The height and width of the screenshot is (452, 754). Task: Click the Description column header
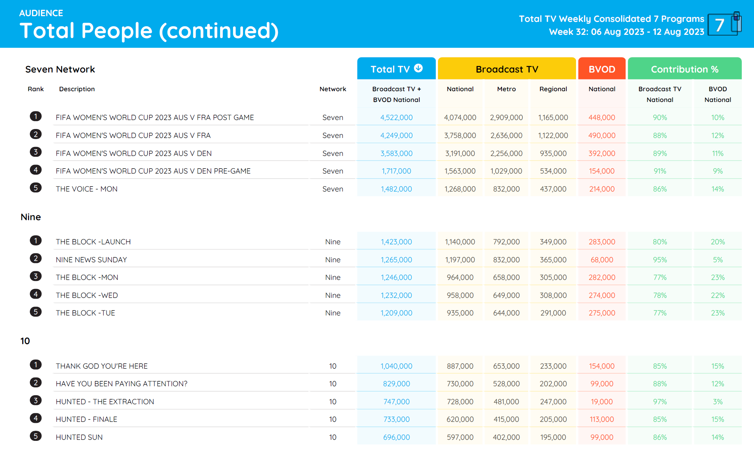(x=77, y=89)
